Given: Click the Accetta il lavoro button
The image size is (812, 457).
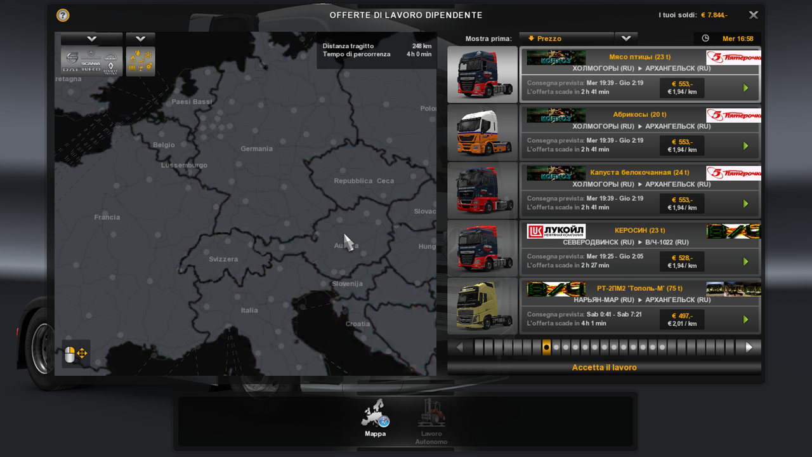Looking at the screenshot, I should click(604, 367).
